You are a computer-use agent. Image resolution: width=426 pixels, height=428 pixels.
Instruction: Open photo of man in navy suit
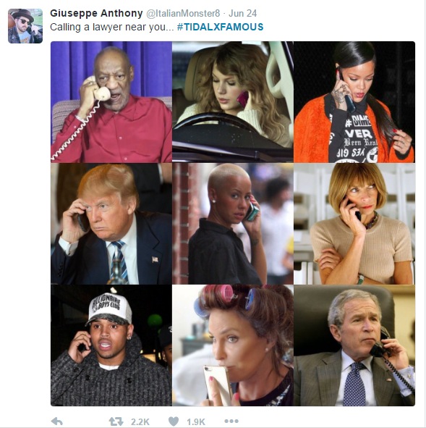(x=111, y=224)
